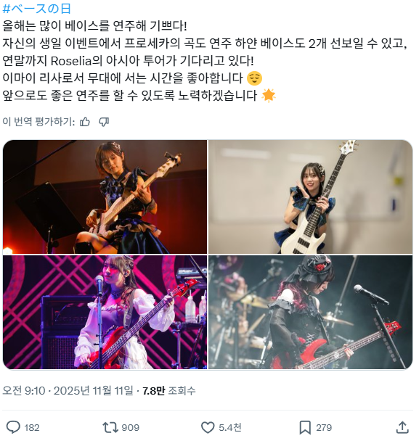Repost using the retweet arrows icon
The height and width of the screenshot is (441, 419).
109,427
